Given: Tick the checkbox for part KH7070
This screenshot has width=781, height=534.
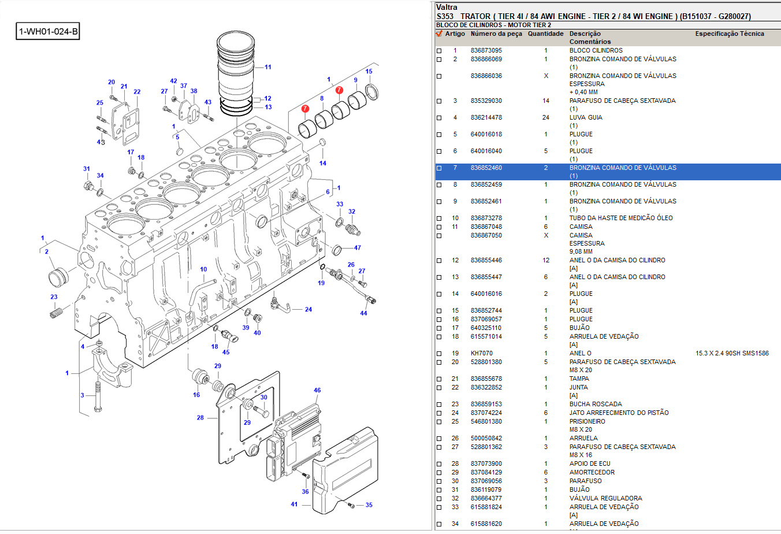Looking at the screenshot, I should (439, 354).
